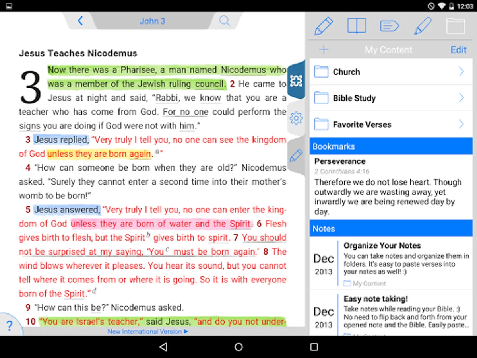Go back using the left chevron arrow
This screenshot has height=358, width=477.
click(80, 21)
